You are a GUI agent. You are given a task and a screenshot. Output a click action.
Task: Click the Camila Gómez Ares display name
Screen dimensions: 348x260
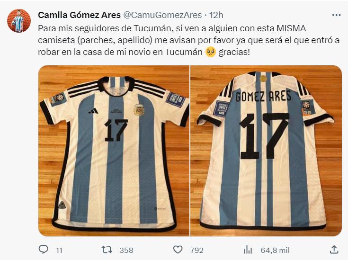(79, 15)
